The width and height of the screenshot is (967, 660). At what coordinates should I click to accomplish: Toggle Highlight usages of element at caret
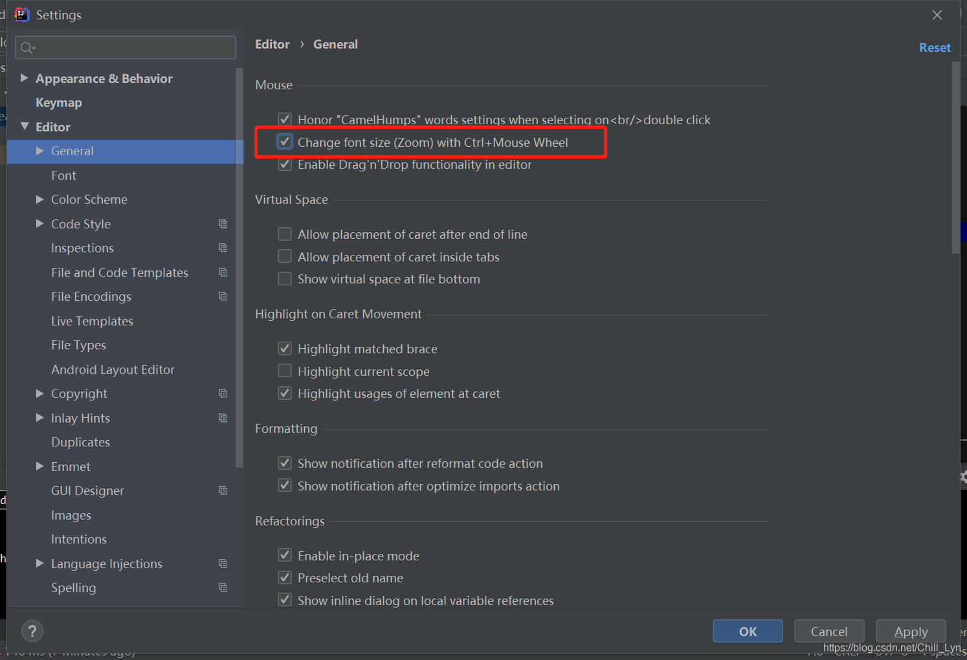coord(285,393)
